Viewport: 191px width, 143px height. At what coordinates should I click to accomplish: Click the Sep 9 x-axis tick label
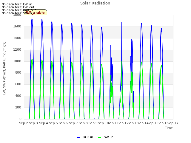click(x=93, y=123)
